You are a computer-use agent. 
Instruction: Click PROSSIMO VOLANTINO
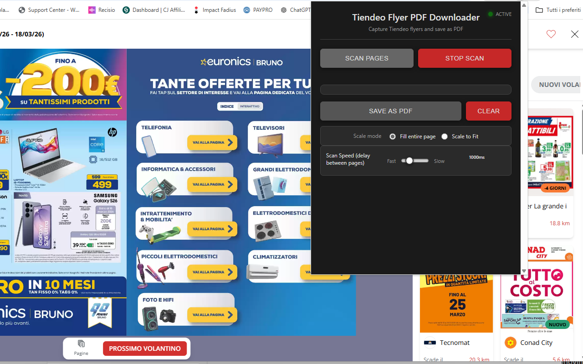click(x=145, y=348)
